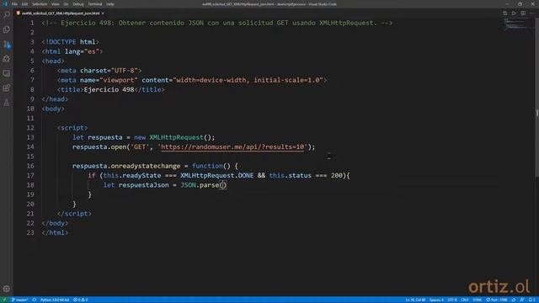Place cursor inside JSON.parse parentheses
This screenshot has height=303, width=539.
click(x=222, y=185)
